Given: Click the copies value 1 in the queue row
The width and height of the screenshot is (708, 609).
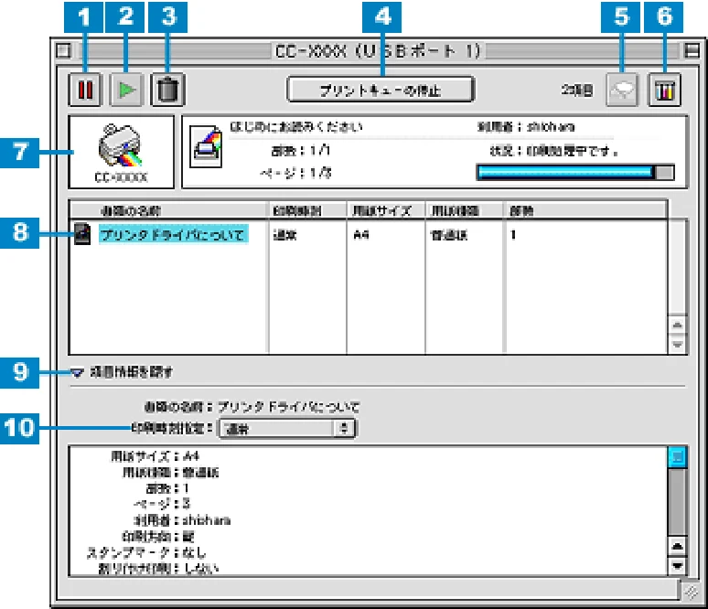Looking at the screenshot, I should tap(513, 235).
